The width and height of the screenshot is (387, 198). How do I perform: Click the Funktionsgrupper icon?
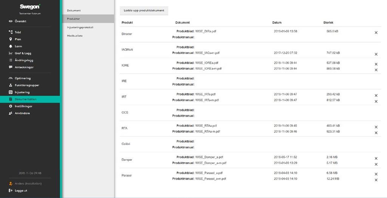11,85
